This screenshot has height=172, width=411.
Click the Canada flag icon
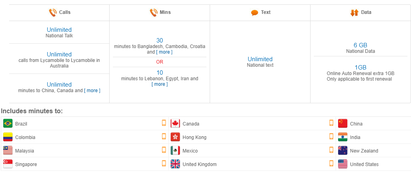pyautogui.click(x=175, y=124)
